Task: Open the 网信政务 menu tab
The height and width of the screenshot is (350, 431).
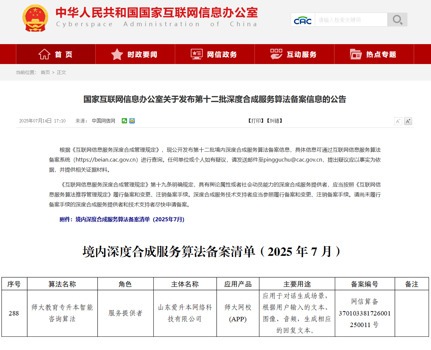Action: (215, 54)
